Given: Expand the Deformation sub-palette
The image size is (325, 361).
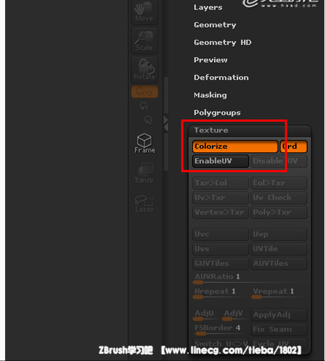Looking at the screenshot, I should click(221, 77).
